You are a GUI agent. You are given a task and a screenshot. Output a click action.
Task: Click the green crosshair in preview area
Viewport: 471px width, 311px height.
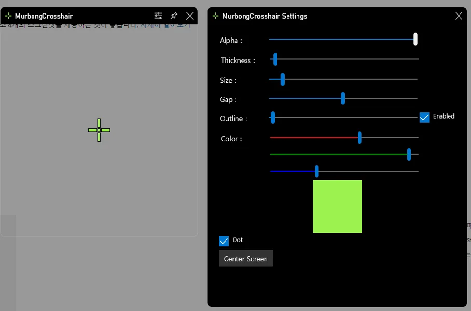[99, 130]
